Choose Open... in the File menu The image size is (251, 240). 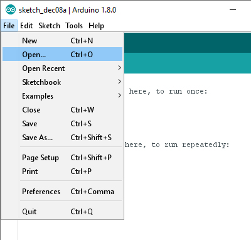62,54
